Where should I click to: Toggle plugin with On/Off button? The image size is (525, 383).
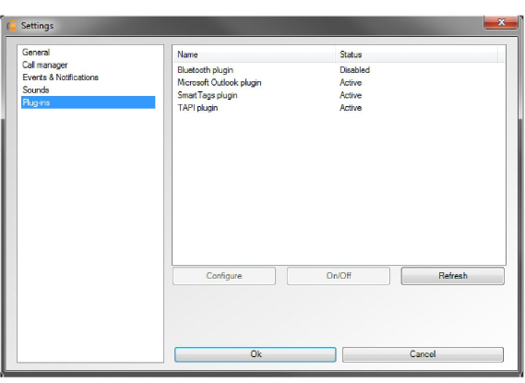339,276
